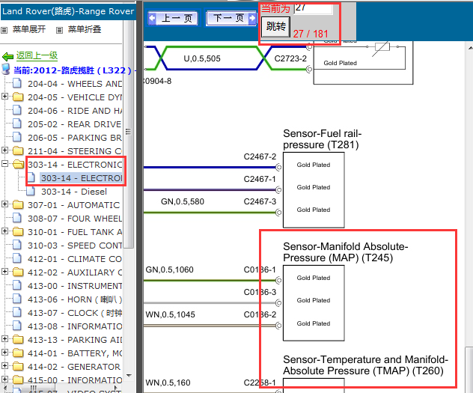Expand the 413-13 PARKING AID tree node
This screenshot has width=473, height=393.
pyautogui.click(x=5, y=340)
